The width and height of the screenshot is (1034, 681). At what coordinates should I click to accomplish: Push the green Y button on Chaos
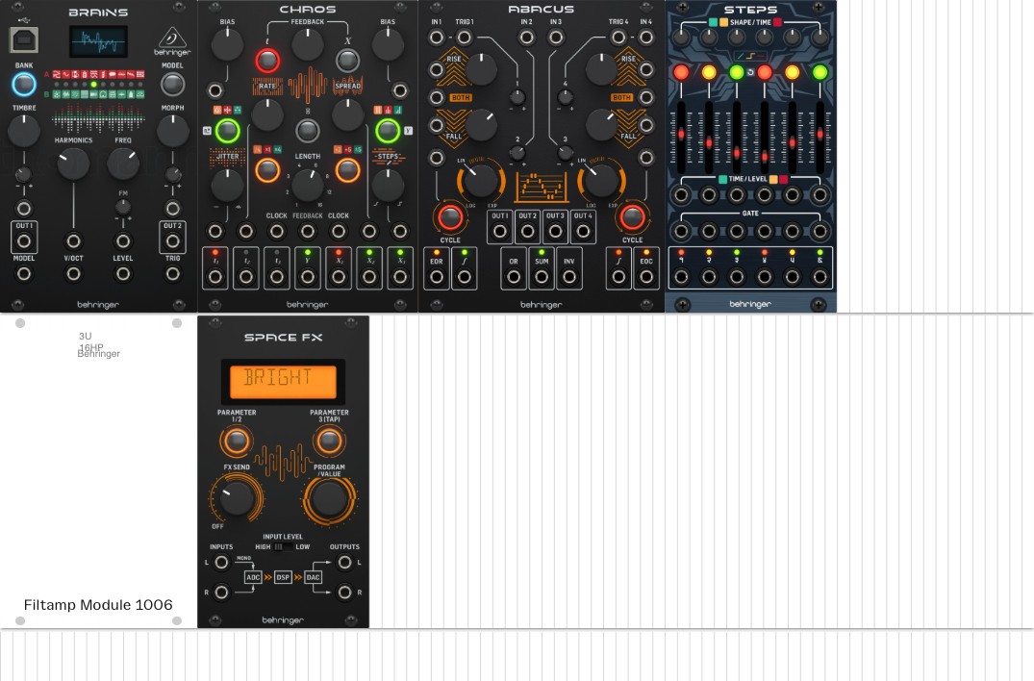[388, 131]
